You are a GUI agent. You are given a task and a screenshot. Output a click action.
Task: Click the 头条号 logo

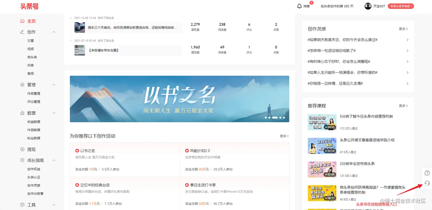[29, 6]
